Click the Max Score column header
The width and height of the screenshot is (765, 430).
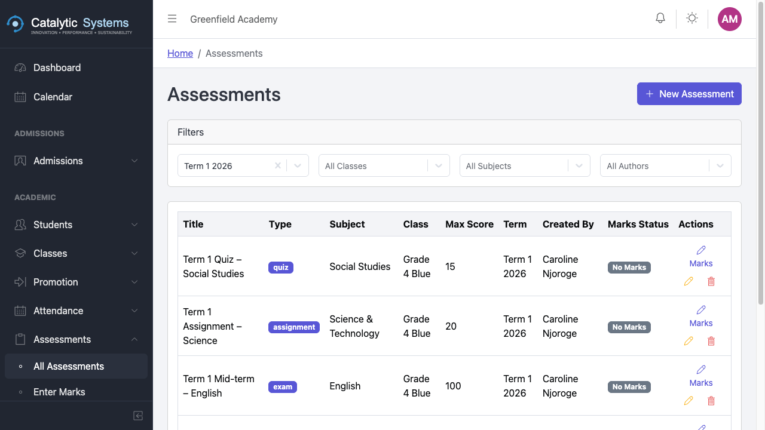tap(469, 224)
